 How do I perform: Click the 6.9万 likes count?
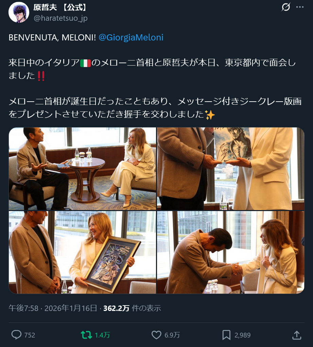[172, 335]
